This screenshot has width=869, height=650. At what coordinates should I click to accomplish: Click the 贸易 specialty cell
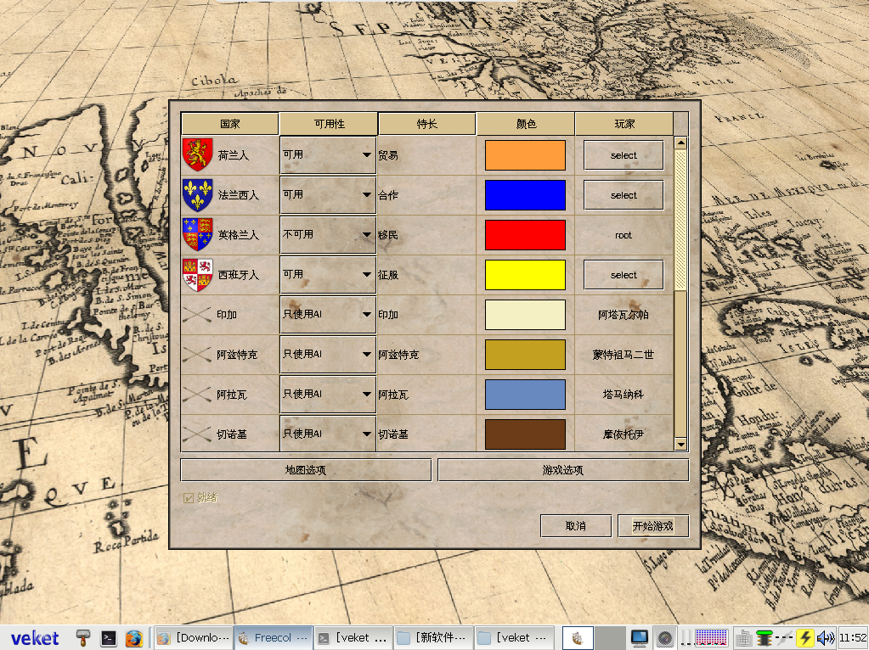(x=426, y=155)
